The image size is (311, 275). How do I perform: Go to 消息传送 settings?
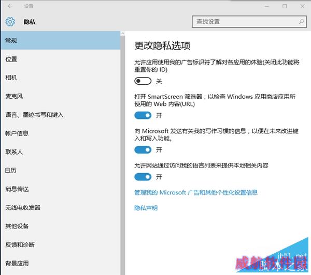click(61, 189)
